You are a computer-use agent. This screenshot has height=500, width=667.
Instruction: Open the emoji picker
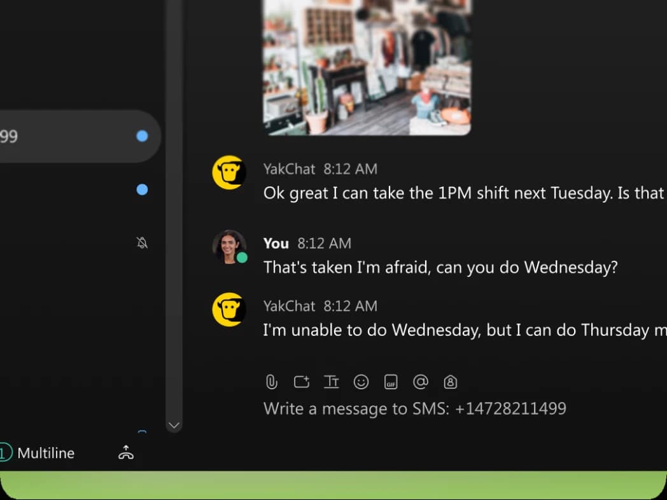pos(361,382)
